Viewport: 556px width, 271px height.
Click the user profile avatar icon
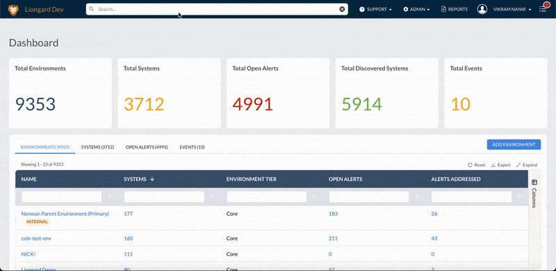coord(482,9)
